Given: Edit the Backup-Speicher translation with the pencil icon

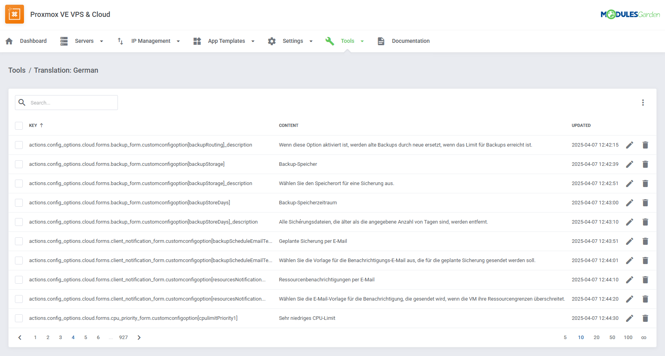Looking at the screenshot, I should (630, 164).
